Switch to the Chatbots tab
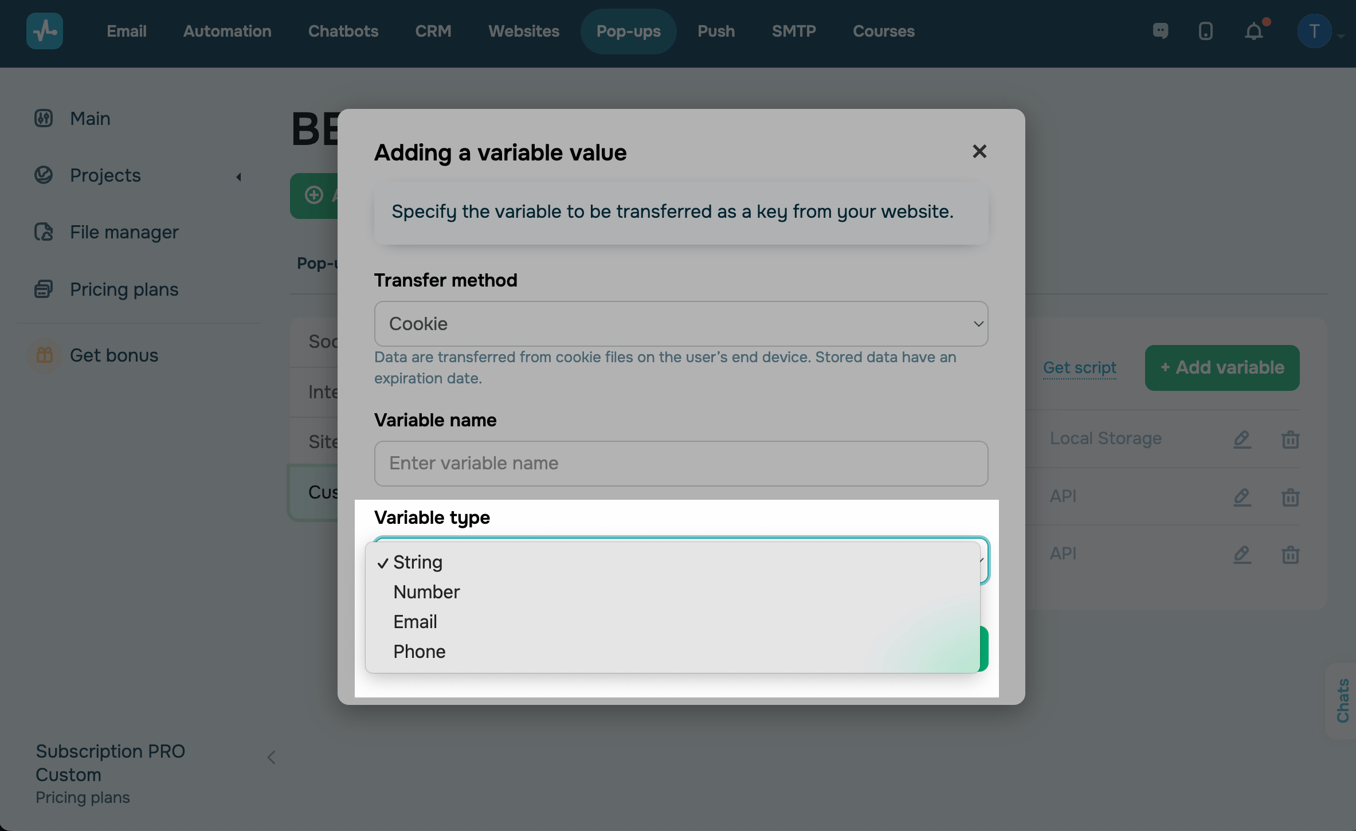The height and width of the screenshot is (831, 1356). (x=343, y=31)
